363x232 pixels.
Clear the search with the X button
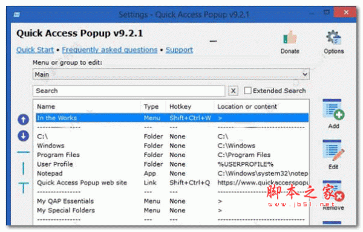click(233, 91)
